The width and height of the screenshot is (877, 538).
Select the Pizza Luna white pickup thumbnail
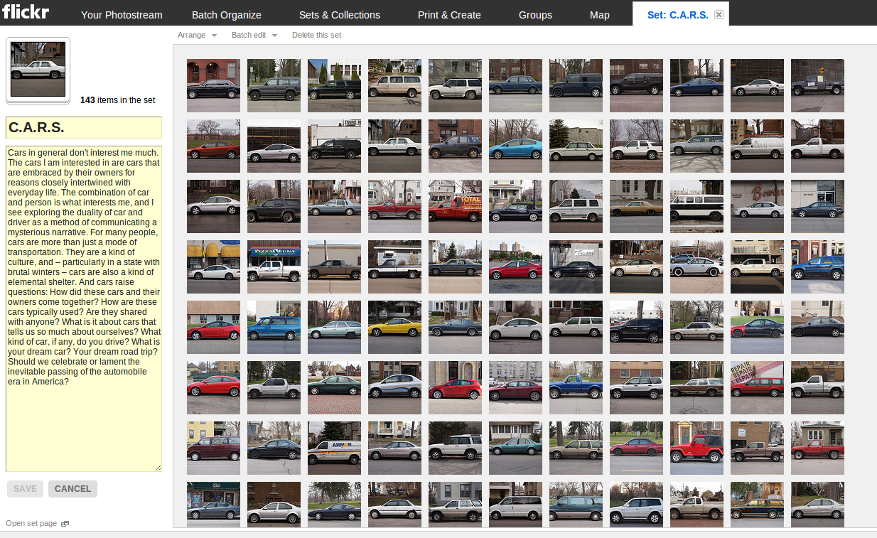click(x=274, y=267)
